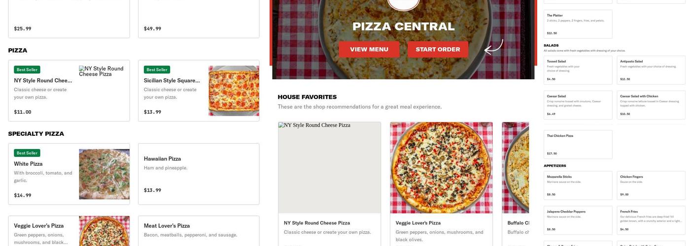Click the partially visible Buffalo Chicken pizza image
Image resolution: width=690 pixels, height=246 pixels.
516,168
